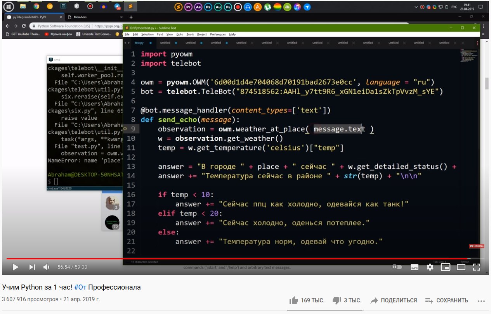Open the Goto menu in Sublime Text
Screen dimensions: 491x314
pyautogui.click(x=179, y=35)
